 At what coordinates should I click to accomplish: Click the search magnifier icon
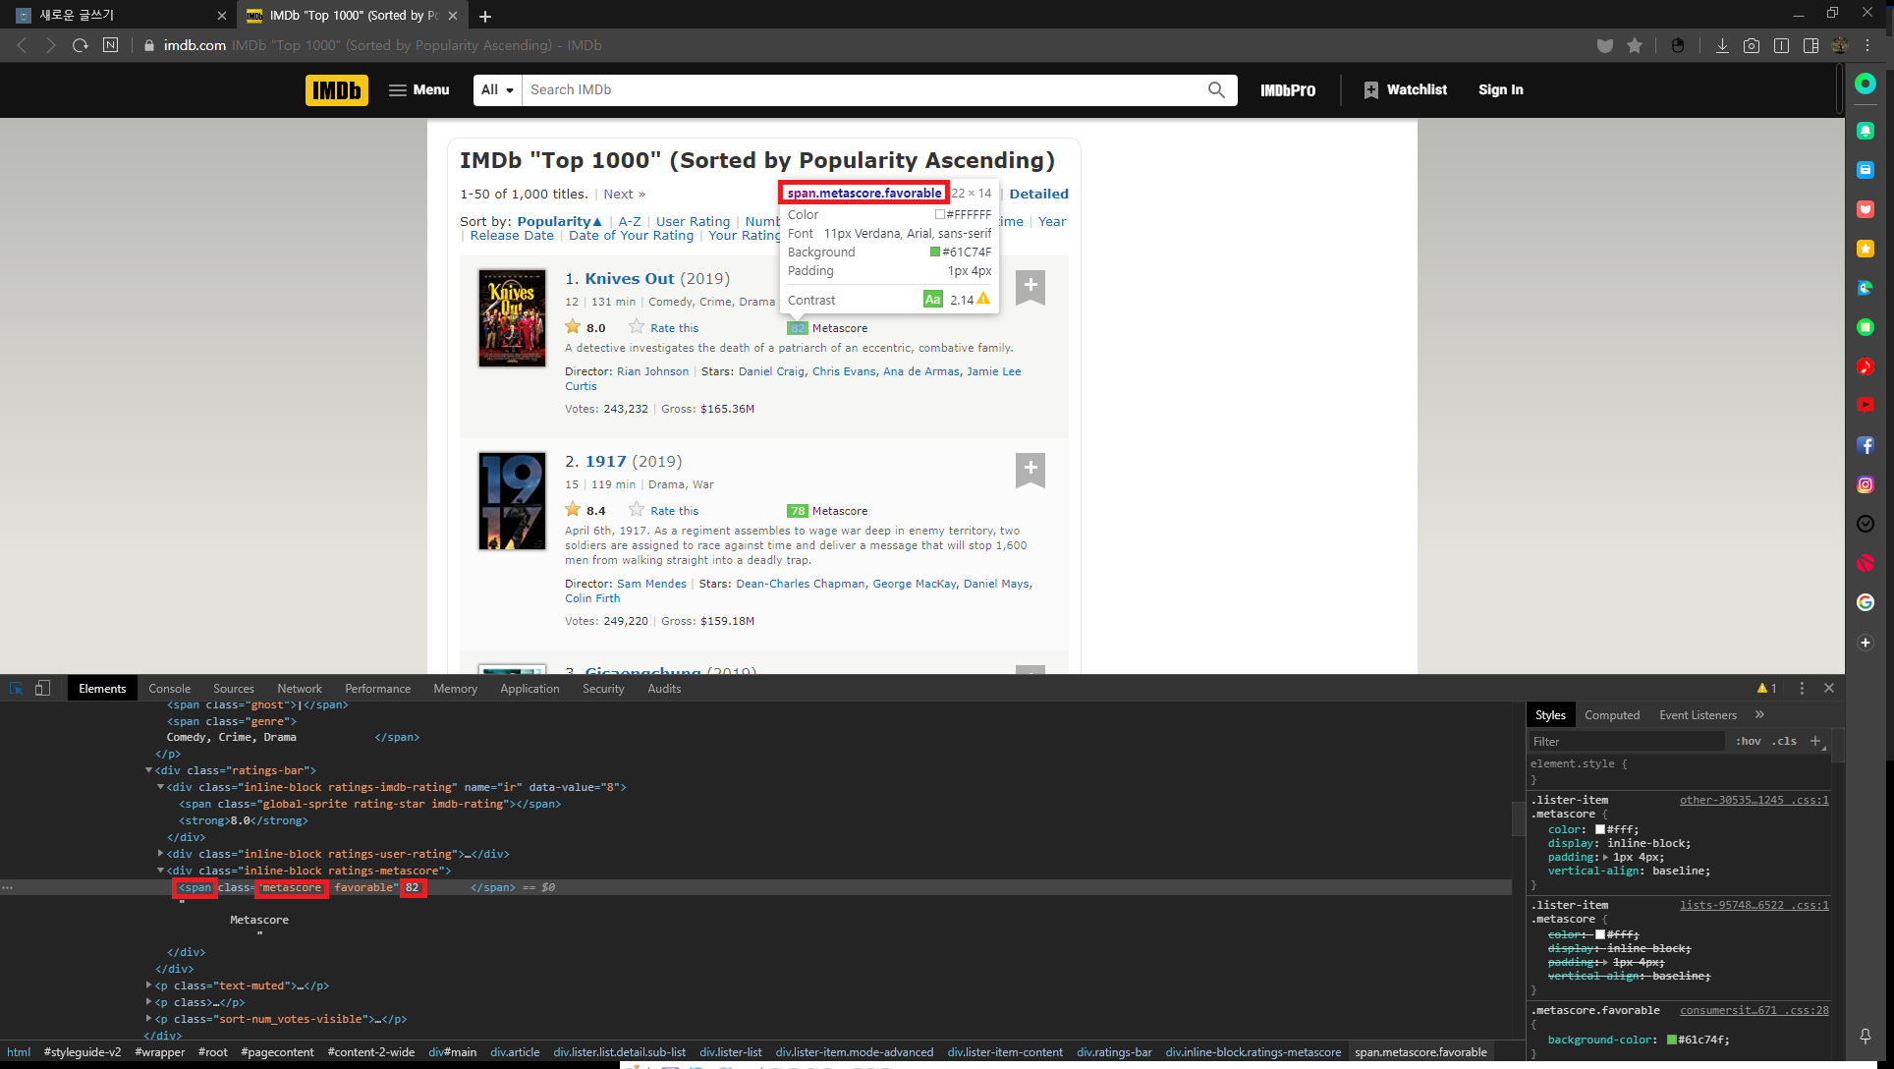point(1216,89)
